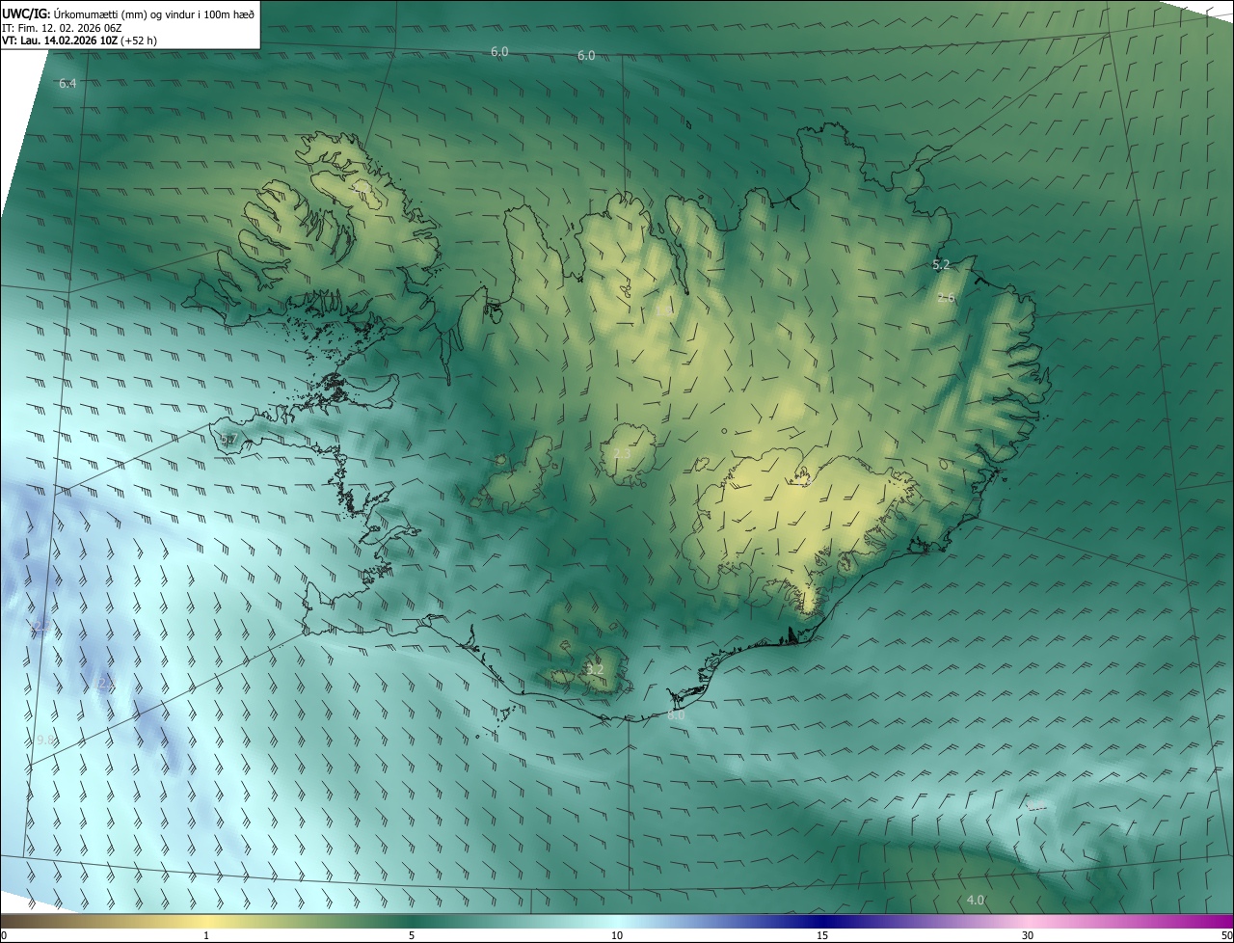Click the 1 tick on the color scale
Image resolution: width=1234 pixels, height=943 pixels.
point(206,936)
